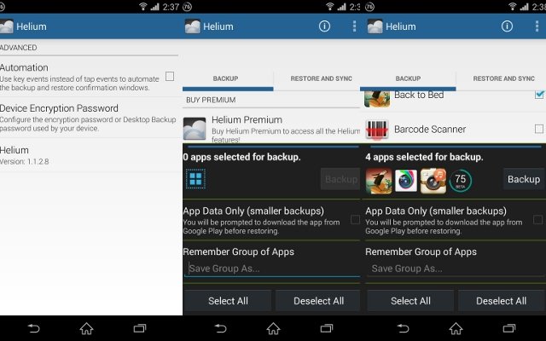Open info icon in middle screen header

pyautogui.click(x=324, y=26)
